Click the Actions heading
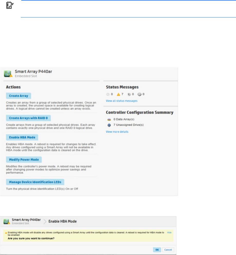Image resolution: width=236 pixels, height=255 pixels. (x=13, y=87)
